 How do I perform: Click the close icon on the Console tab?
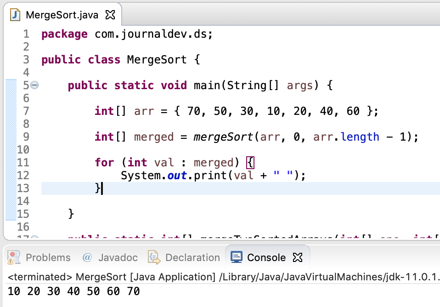click(298, 257)
